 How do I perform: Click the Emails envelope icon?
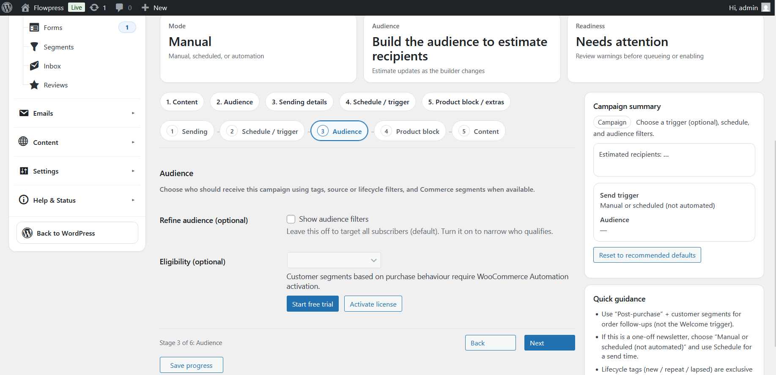point(24,113)
